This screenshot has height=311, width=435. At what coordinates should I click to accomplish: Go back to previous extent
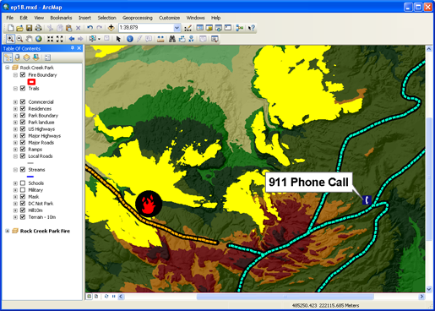point(72,39)
